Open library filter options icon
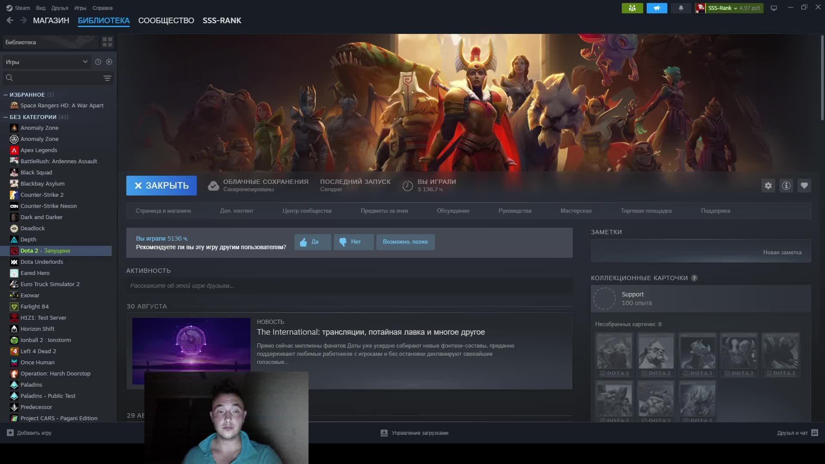825x464 pixels. click(x=107, y=78)
